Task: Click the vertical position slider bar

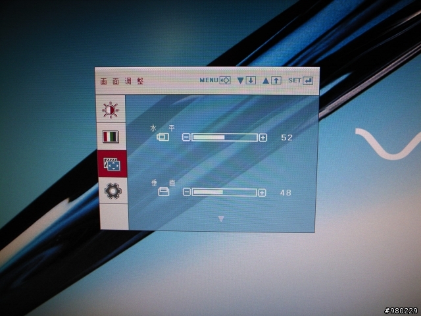Action: [x=224, y=192]
